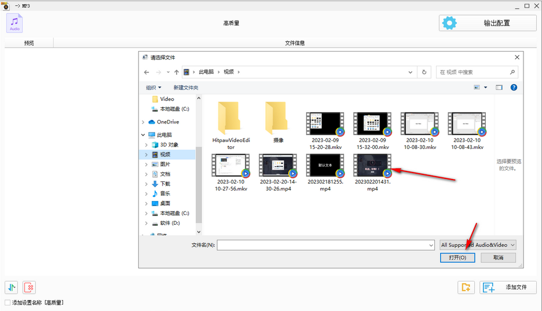Select the 202302201431.mp4 video thumbnail
Viewport: 542px width, 311px height.
(372, 166)
